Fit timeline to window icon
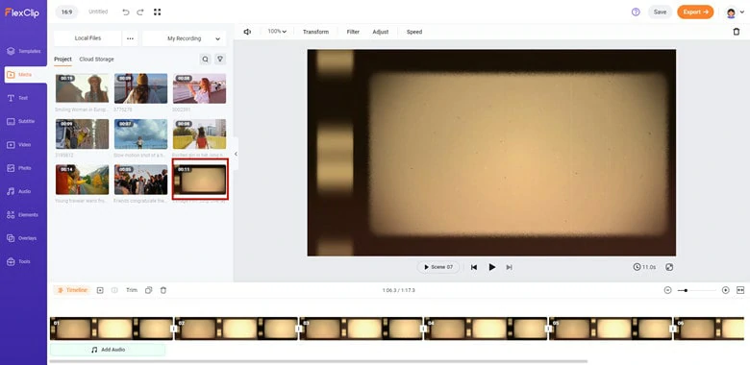750x365 pixels. (x=740, y=290)
